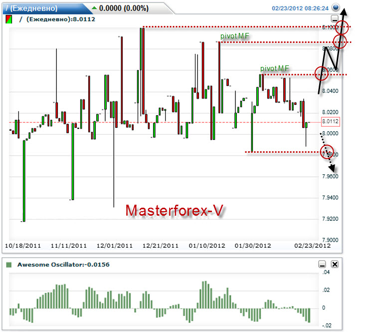388x332 pixels.
Task: Click the 8.0400 price axis label
Action: tap(330, 91)
